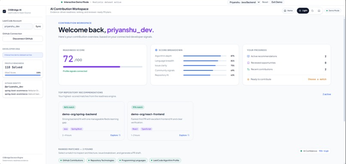346x164 pixels.
Task: Click Explore on the spring-backend card
Action: tap(115, 135)
